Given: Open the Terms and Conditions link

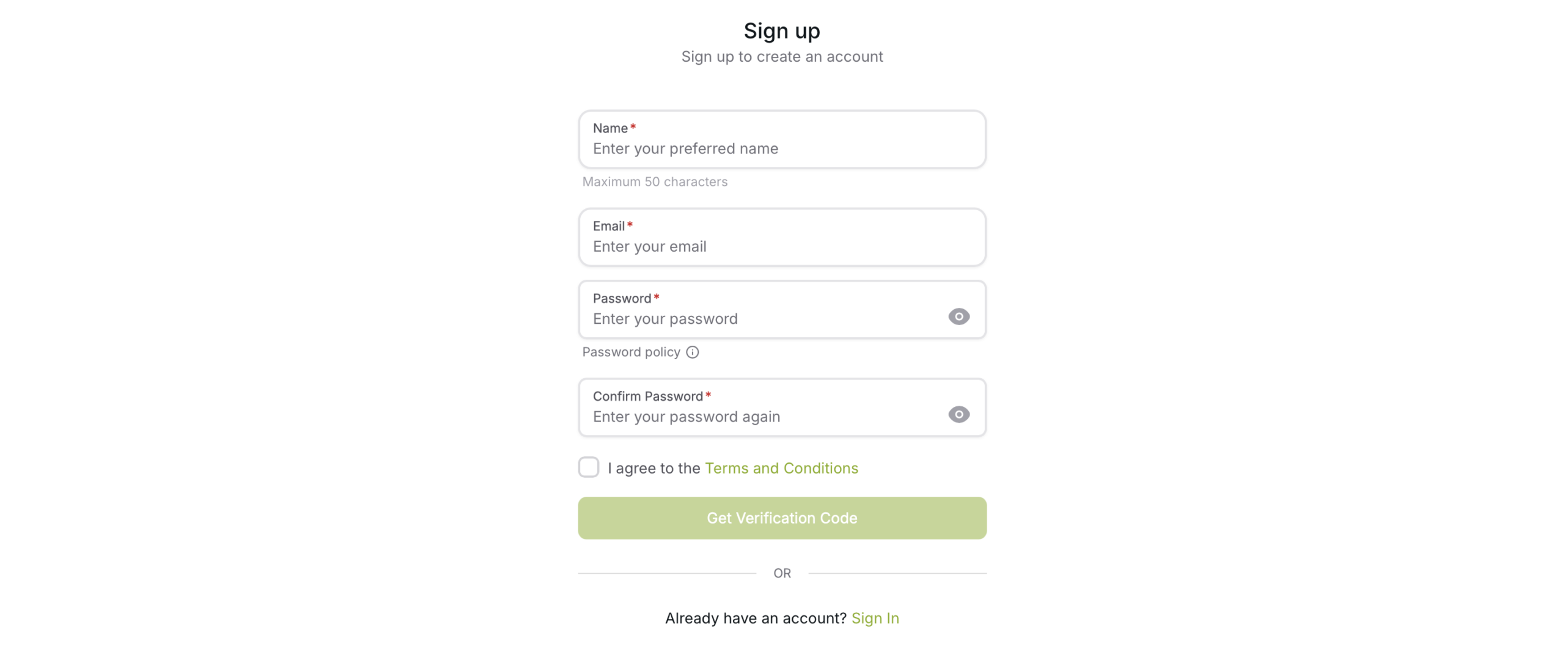Looking at the screenshot, I should (x=781, y=468).
